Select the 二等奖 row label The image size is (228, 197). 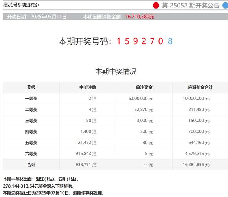coord(31,110)
